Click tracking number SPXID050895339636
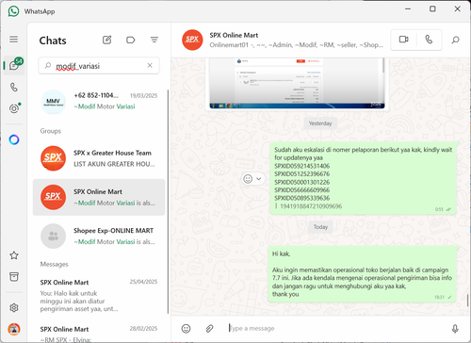 (301, 198)
